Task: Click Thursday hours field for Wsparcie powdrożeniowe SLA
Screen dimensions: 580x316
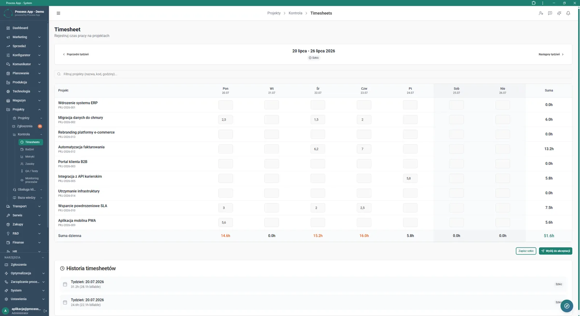Action: click(364, 208)
